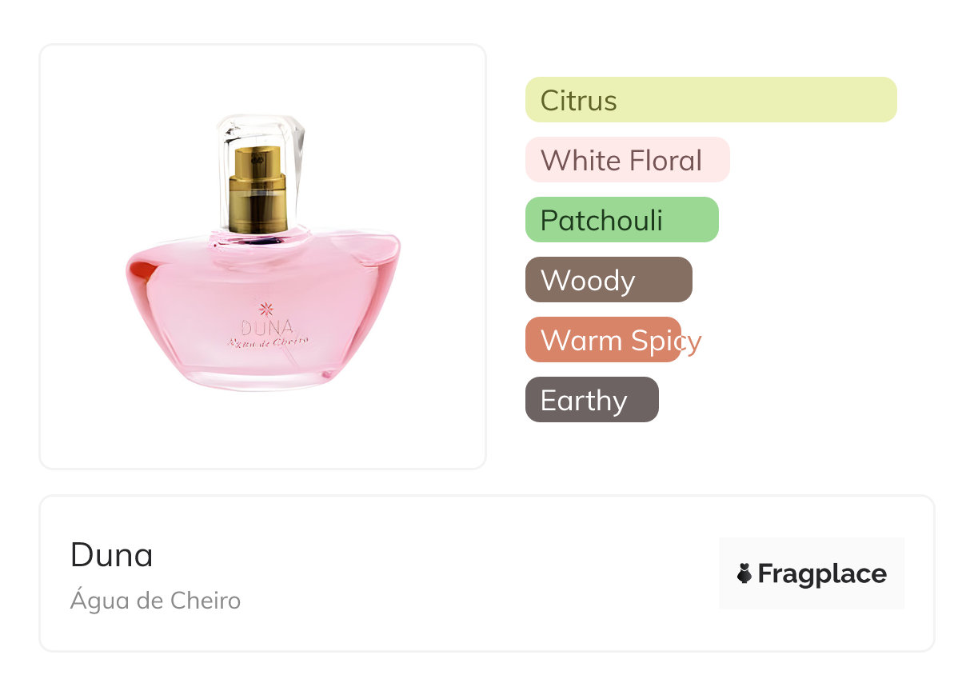Select the Citrus accord bar

(x=711, y=100)
